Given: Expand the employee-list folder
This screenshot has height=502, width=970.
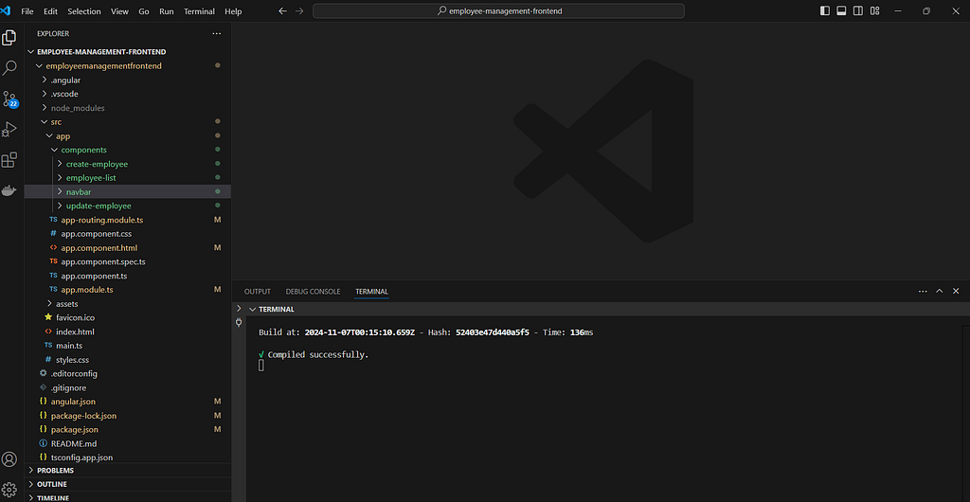Looking at the screenshot, I should pyautogui.click(x=128, y=177).
